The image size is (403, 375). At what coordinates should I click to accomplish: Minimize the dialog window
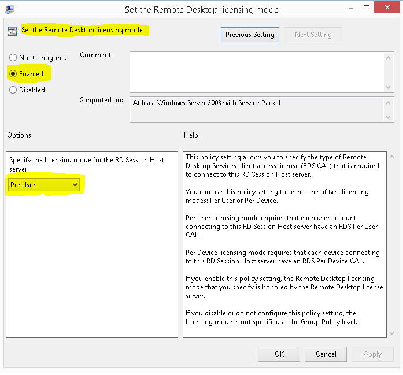(x=351, y=8)
